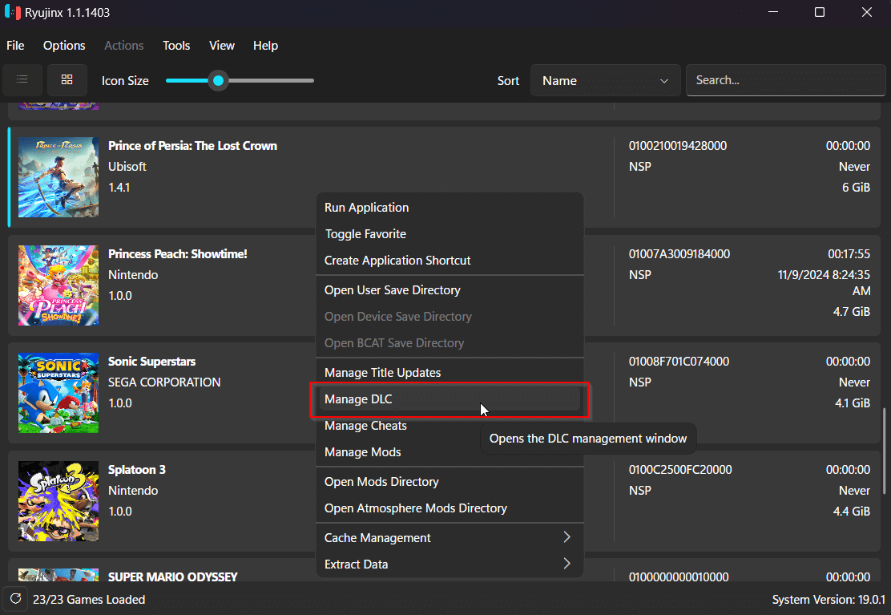Open User Save Directory
Image resolution: width=891 pixels, height=615 pixels.
pos(450,290)
